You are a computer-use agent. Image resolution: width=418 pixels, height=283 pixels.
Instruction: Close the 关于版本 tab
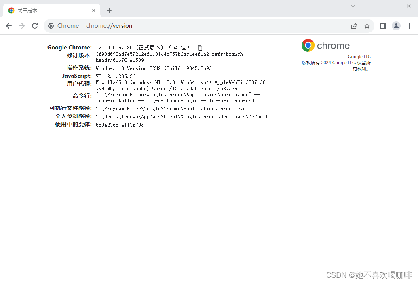94,11
